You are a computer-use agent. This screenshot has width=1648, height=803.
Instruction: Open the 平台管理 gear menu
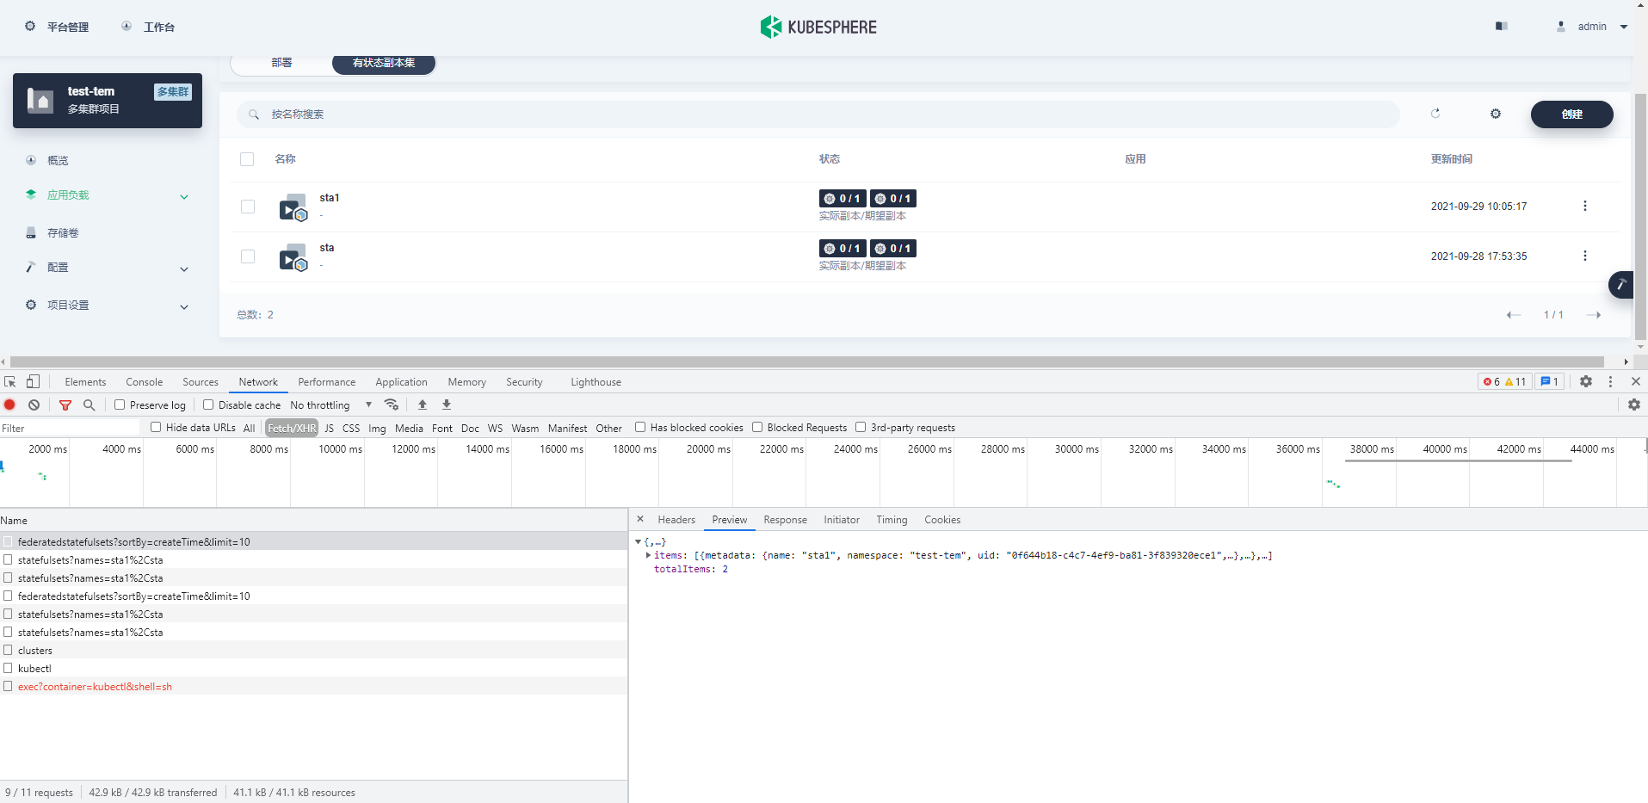pyautogui.click(x=57, y=27)
